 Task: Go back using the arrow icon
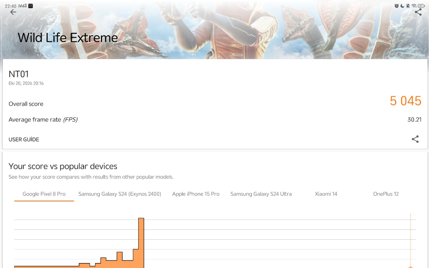[x=13, y=12]
